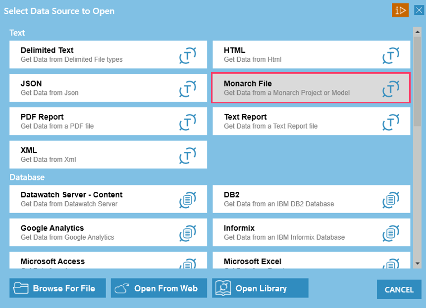Click the DB2 database icon
Image resolution: width=426 pixels, height=308 pixels.
pos(391,200)
